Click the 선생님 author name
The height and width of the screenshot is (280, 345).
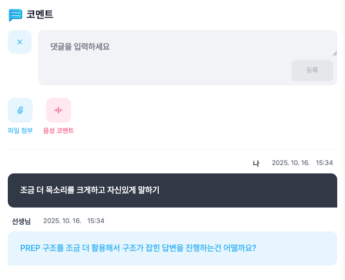tap(21, 222)
